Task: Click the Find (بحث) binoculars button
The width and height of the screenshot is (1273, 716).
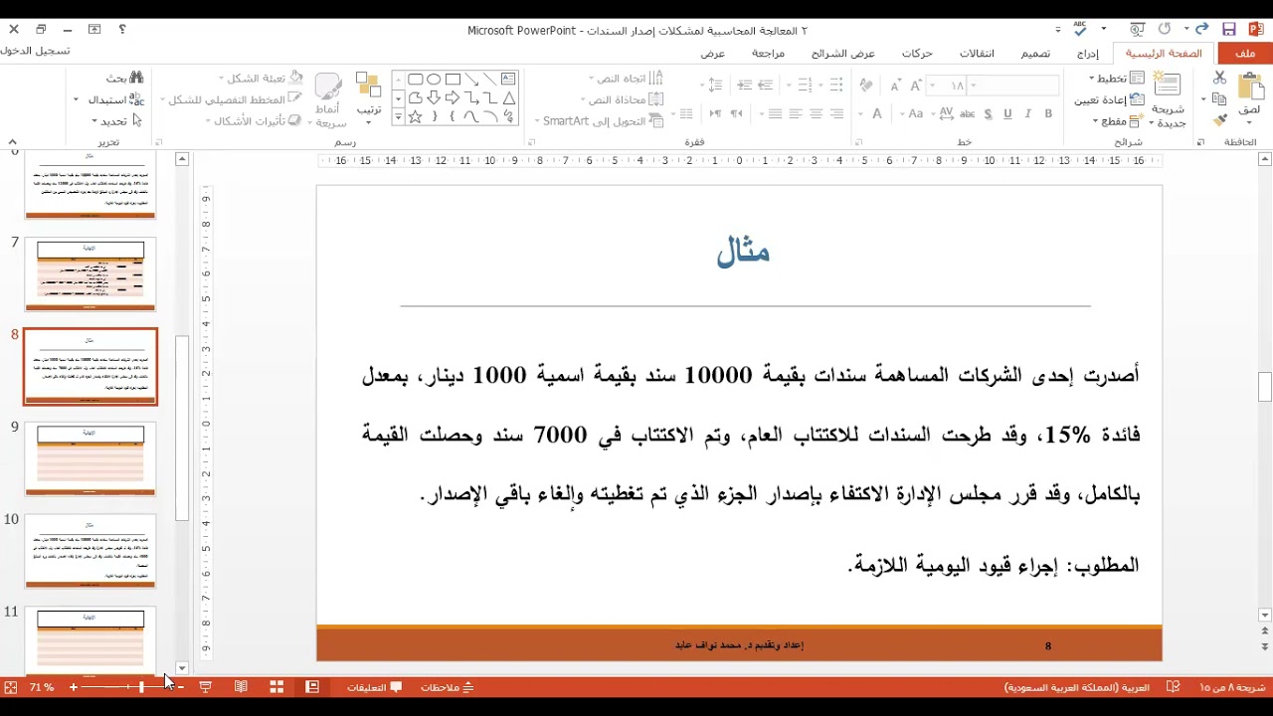Action: point(125,78)
